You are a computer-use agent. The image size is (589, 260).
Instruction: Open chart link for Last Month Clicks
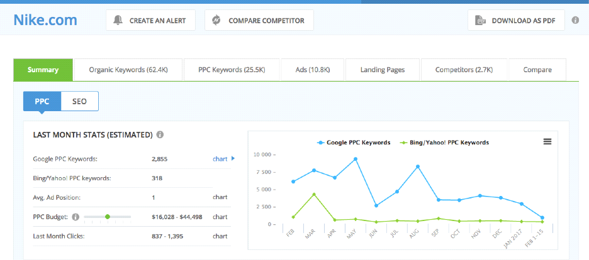[x=220, y=236]
